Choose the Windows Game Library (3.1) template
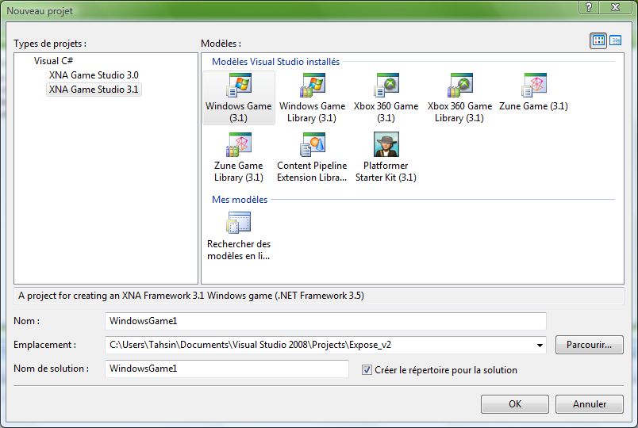 [312, 86]
